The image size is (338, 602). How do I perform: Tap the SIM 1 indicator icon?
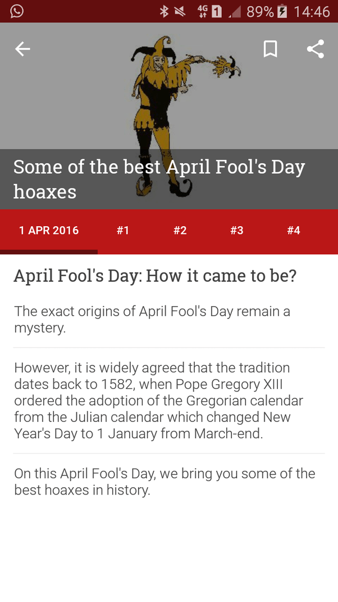(217, 11)
